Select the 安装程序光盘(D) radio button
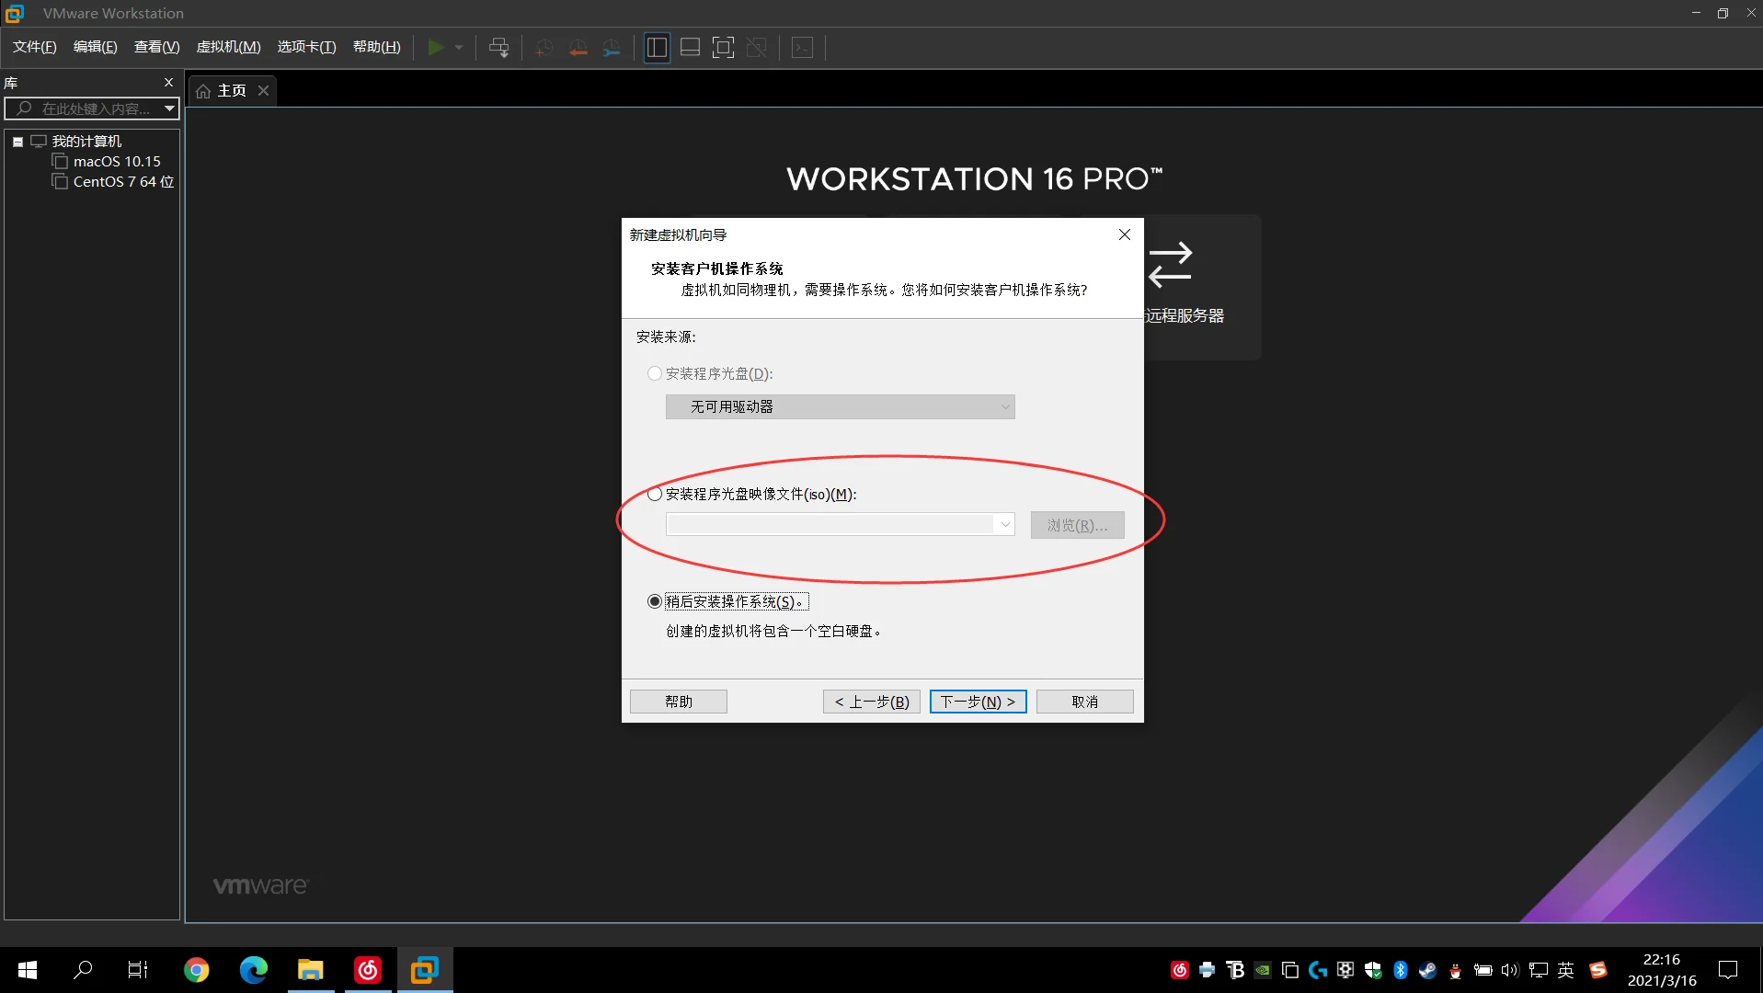 (x=655, y=373)
